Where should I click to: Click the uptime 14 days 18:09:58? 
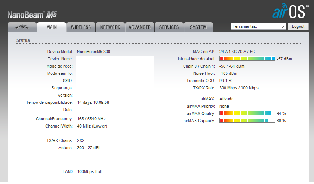click(93, 102)
